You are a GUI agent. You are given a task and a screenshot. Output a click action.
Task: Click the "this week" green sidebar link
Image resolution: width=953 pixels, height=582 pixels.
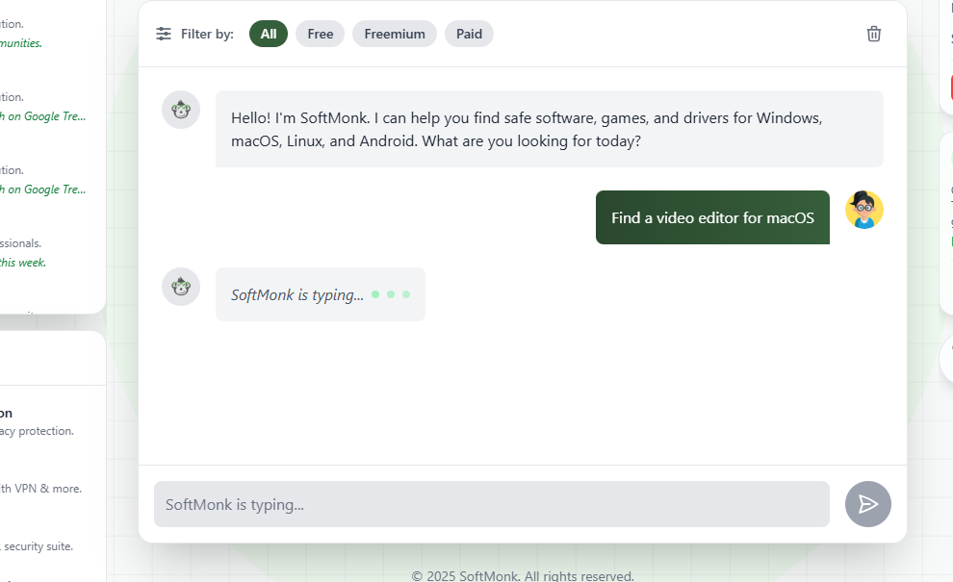pyautogui.click(x=21, y=262)
